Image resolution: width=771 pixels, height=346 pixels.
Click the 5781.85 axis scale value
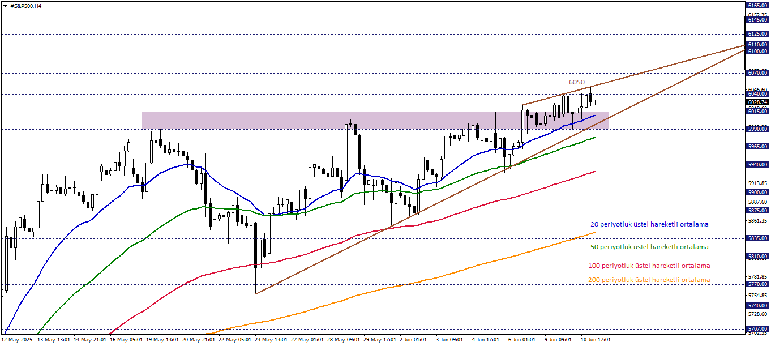tap(757, 276)
